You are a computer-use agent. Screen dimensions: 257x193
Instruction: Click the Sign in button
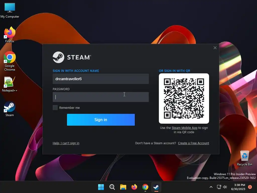[101, 120]
